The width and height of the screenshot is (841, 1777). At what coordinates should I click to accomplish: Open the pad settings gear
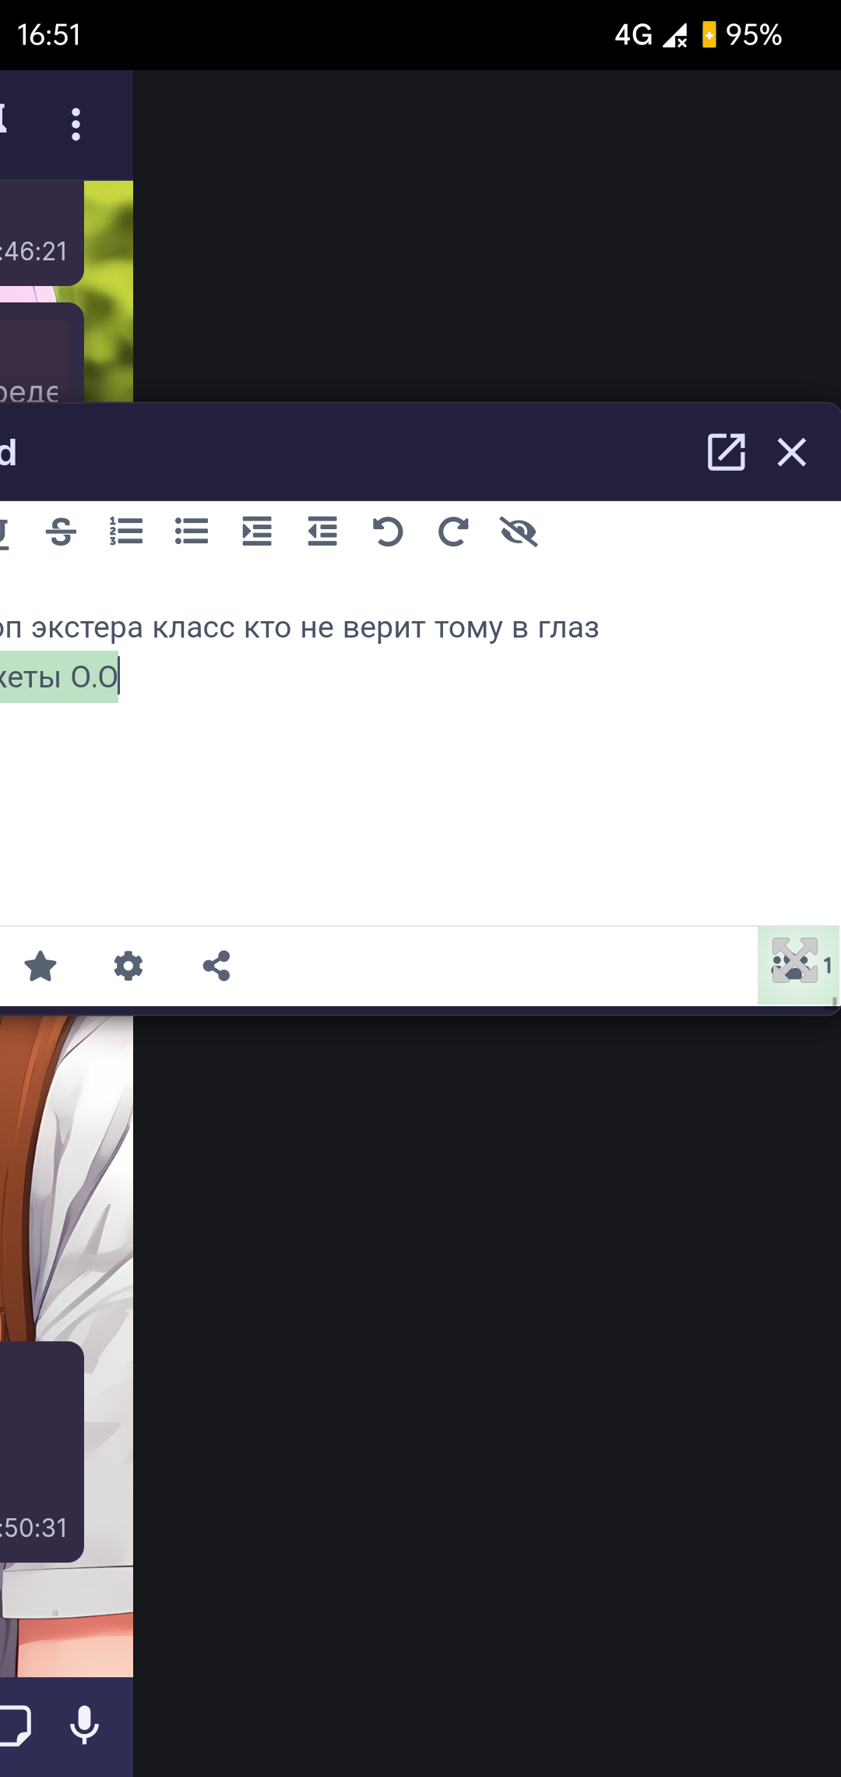(x=128, y=966)
